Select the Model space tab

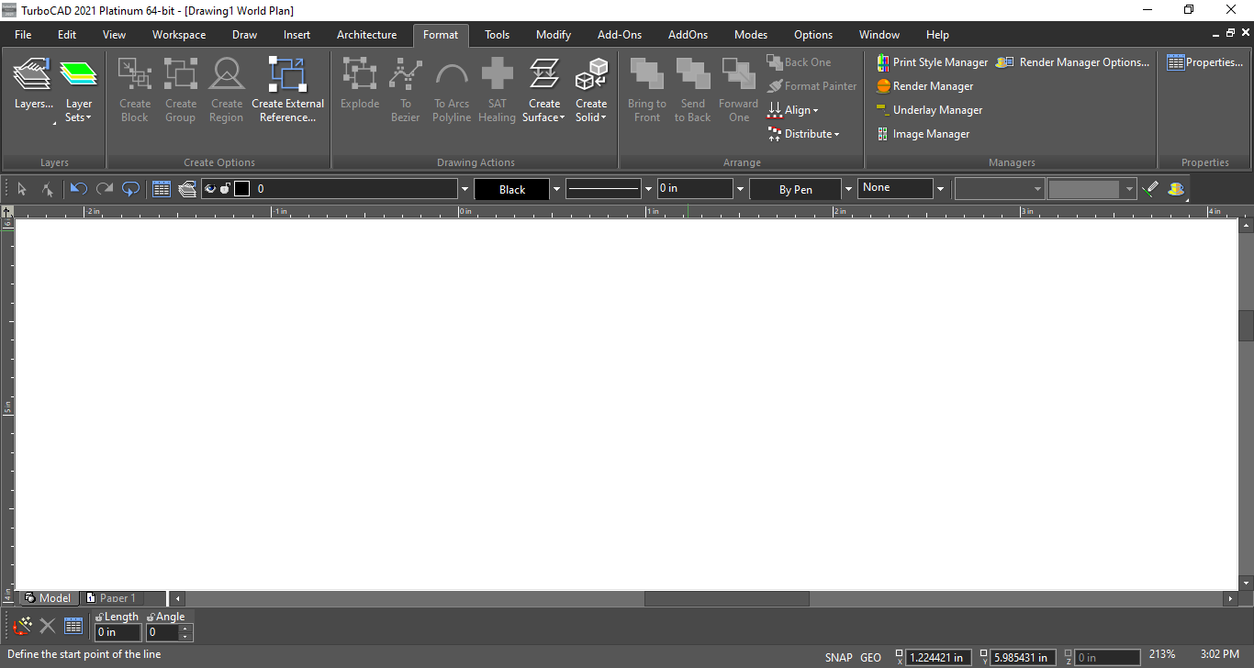pos(48,598)
